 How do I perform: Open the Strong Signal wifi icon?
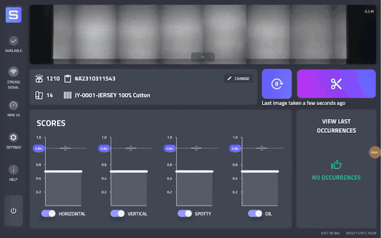13,72
